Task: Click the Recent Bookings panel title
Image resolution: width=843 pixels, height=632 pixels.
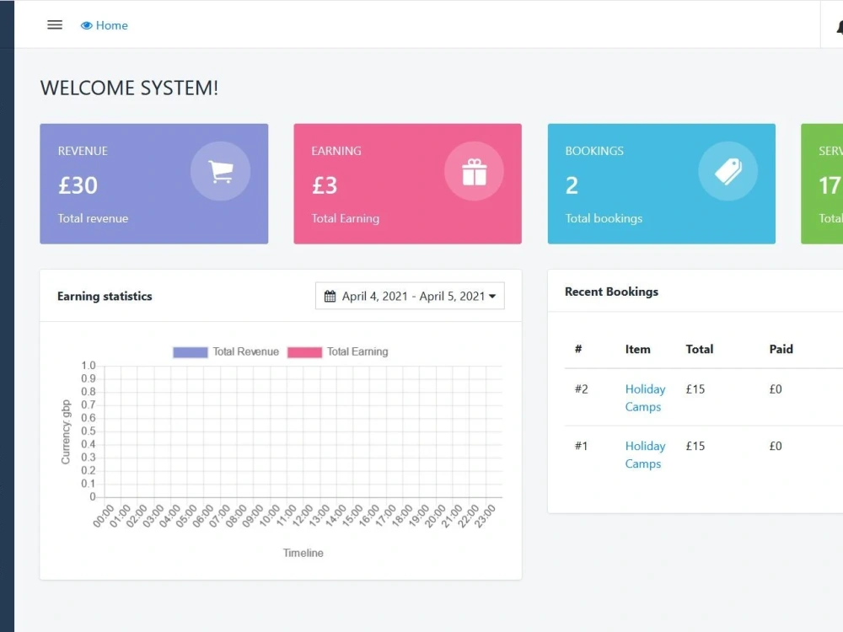Action: pyautogui.click(x=611, y=292)
